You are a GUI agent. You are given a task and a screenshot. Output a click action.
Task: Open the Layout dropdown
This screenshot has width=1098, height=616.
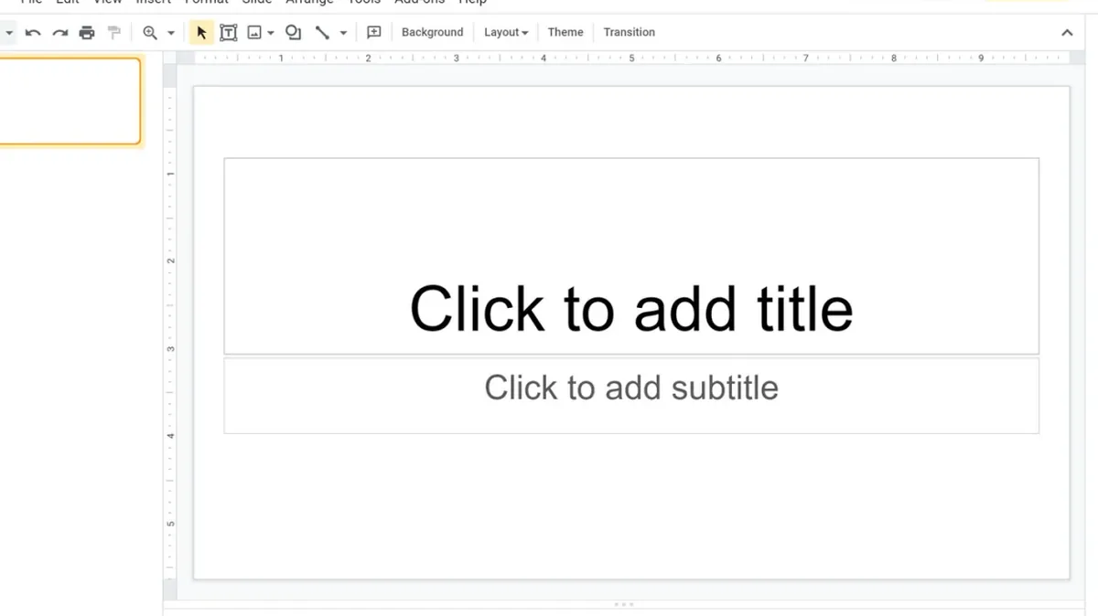coord(506,32)
